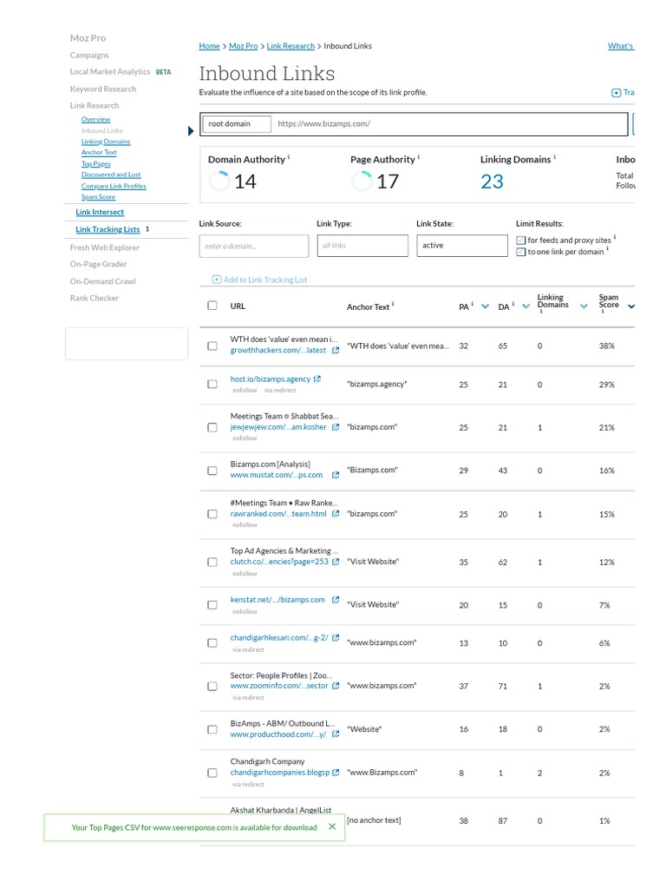Check the rawranked.com row checkbox

point(212,514)
